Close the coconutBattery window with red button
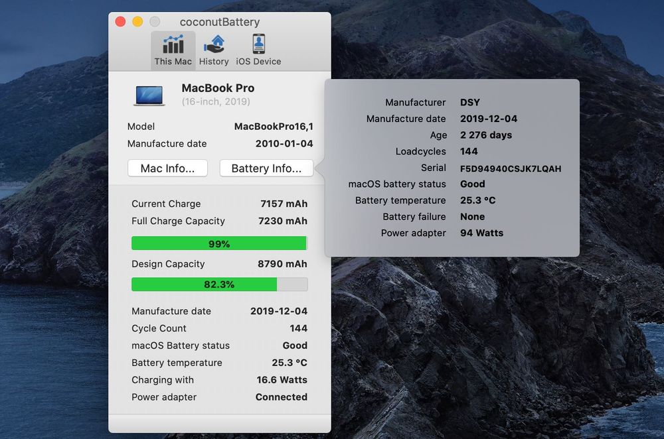This screenshot has height=439, width=664. pyautogui.click(x=120, y=22)
